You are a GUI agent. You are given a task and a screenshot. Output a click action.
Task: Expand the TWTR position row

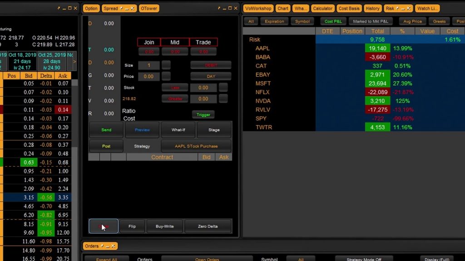click(x=264, y=127)
